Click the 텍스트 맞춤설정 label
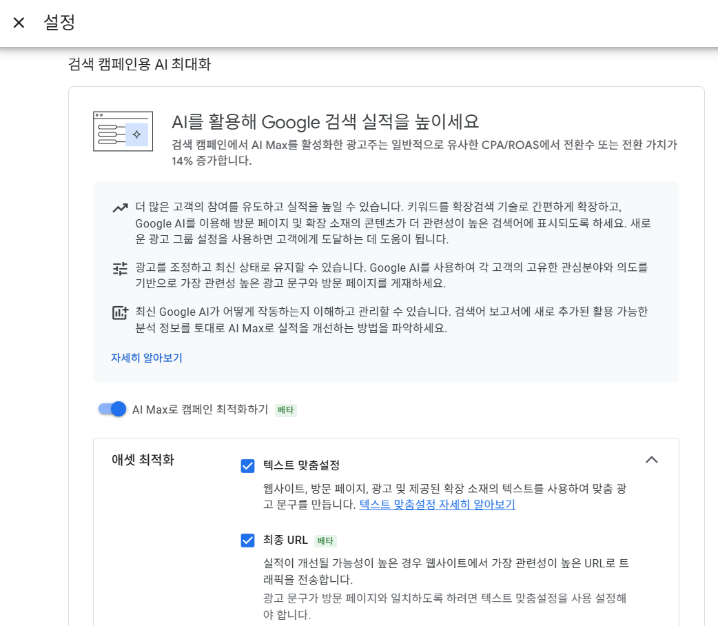This screenshot has width=718, height=626. coord(301,465)
